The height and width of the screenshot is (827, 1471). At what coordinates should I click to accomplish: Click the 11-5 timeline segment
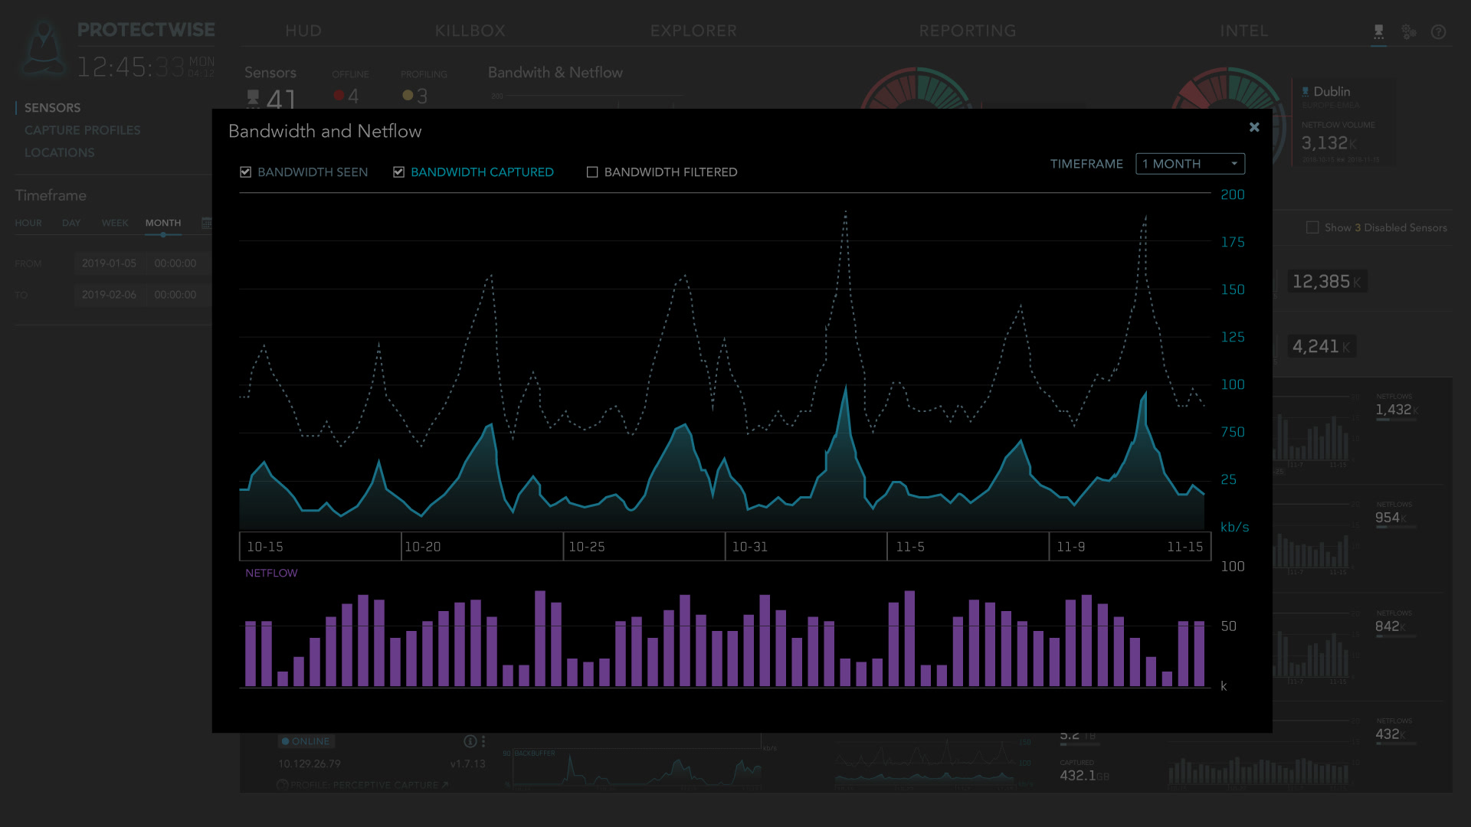(x=968, y=547)
